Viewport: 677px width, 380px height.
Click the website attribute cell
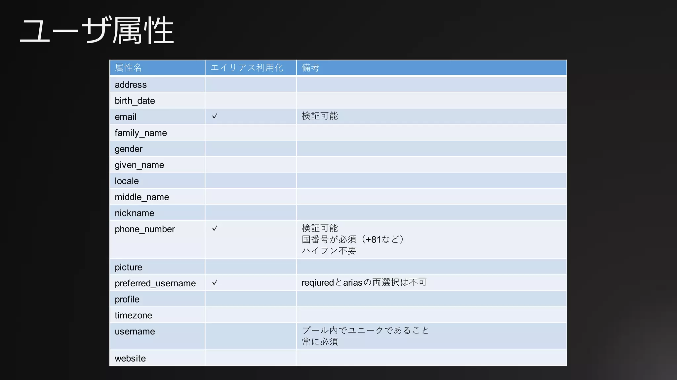click(157, 358)
